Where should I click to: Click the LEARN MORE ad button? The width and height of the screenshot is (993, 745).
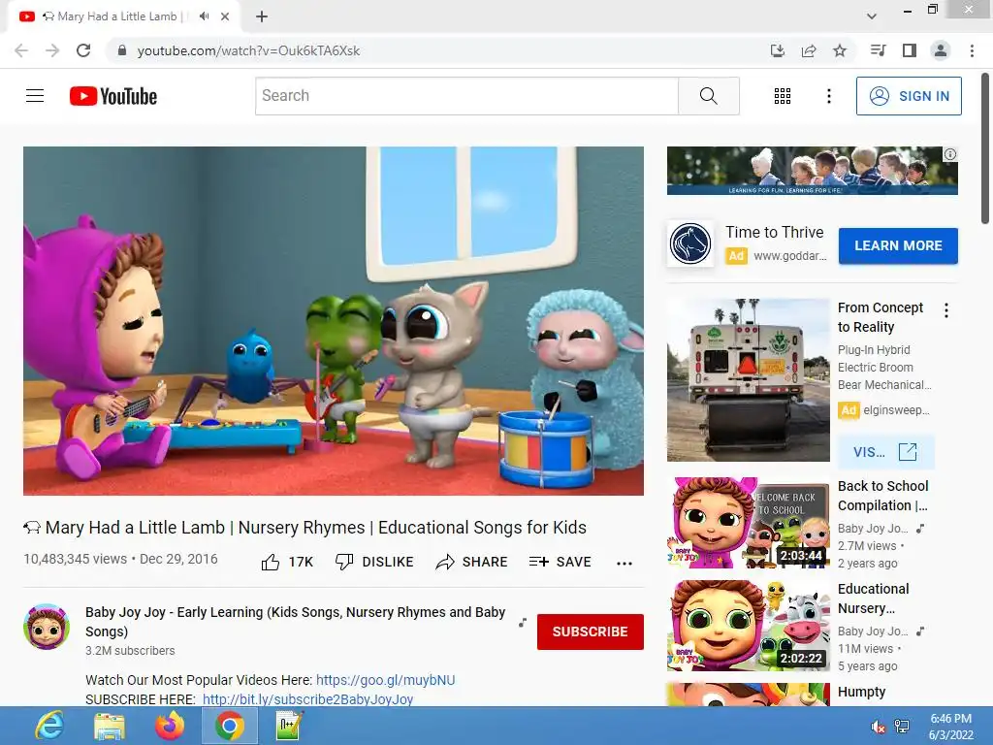point(898,245)
